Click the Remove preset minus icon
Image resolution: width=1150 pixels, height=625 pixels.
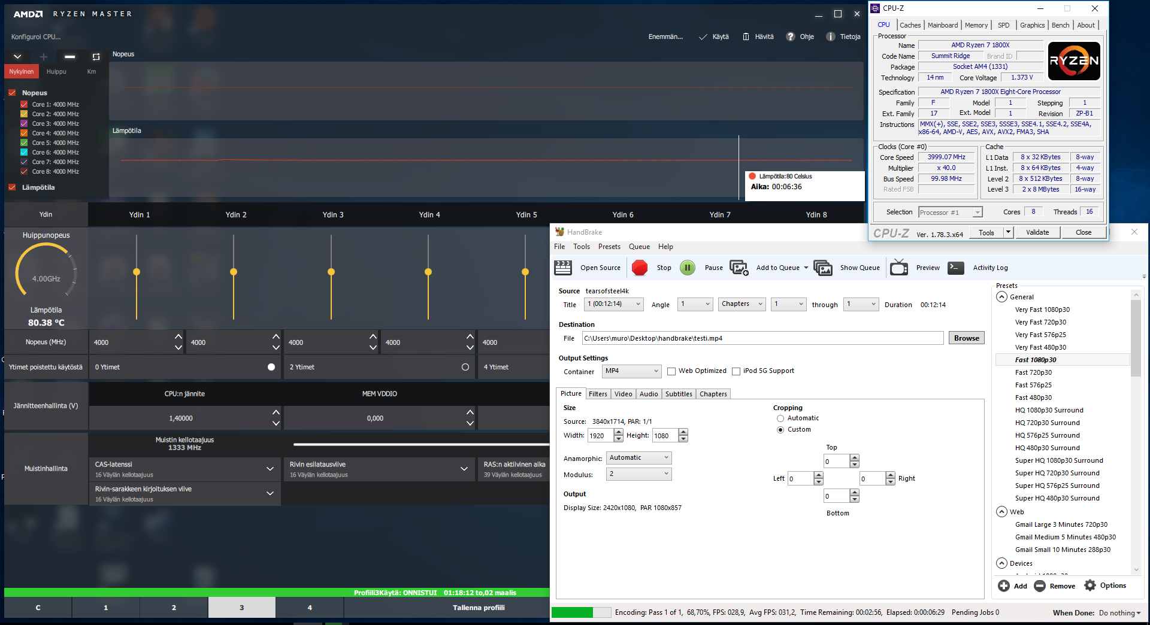[x=1040, y=585]
